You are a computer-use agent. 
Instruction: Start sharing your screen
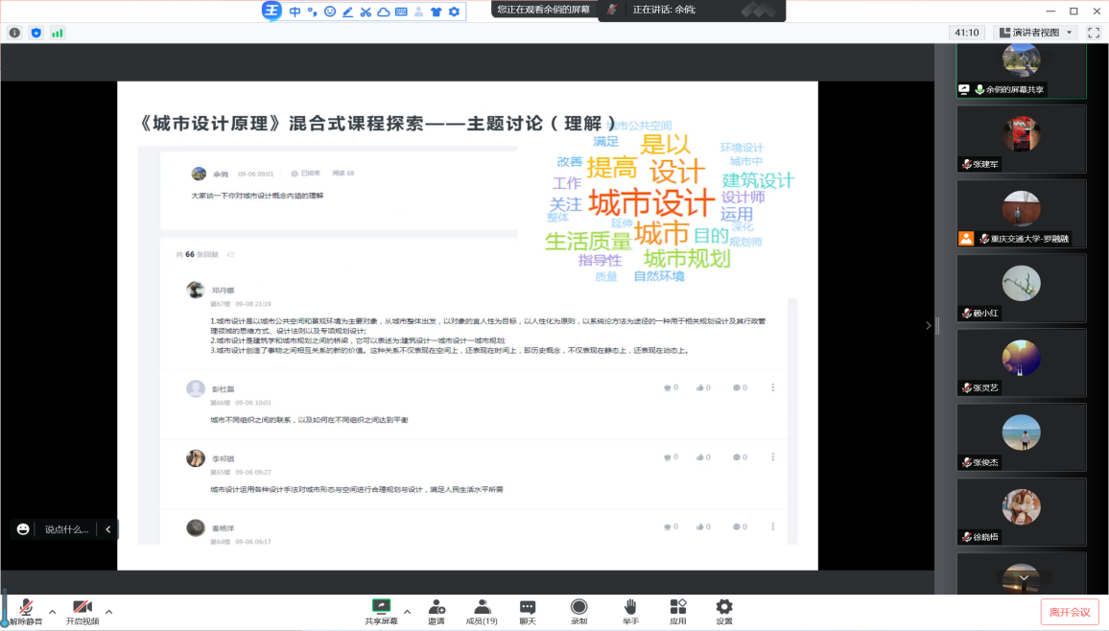[381, 611]
